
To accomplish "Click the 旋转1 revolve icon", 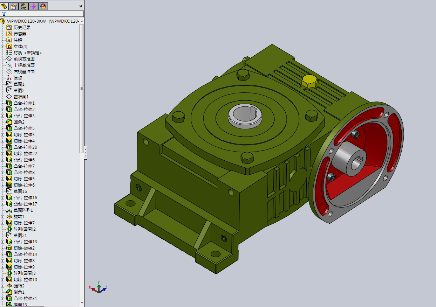I will (x=9, y=216).
